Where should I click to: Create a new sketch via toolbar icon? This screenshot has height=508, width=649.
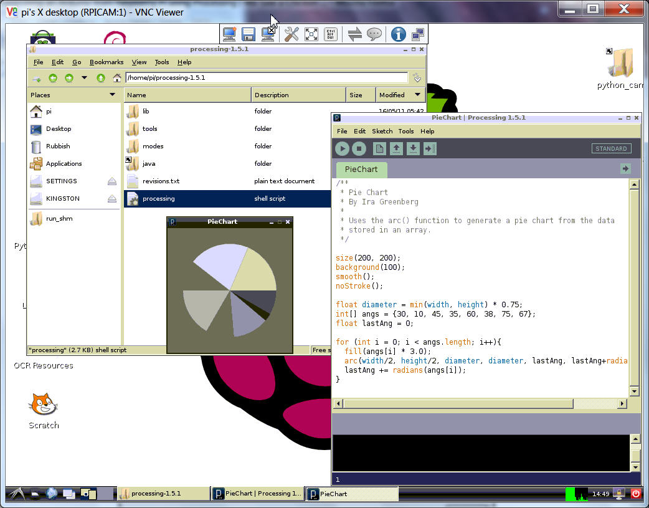[x=379, y=148]
